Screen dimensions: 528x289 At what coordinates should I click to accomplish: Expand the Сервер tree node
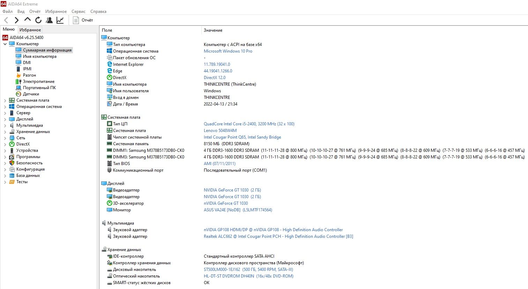pos(5,113)
